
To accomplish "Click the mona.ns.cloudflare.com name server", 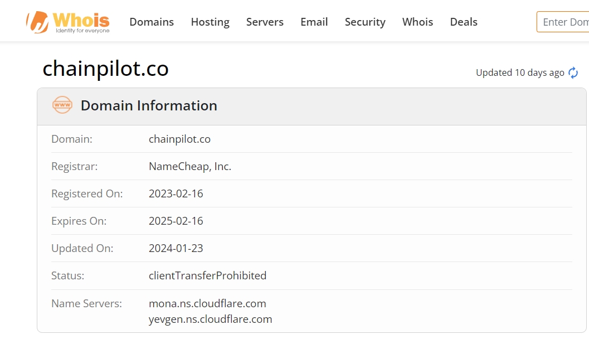I will tap(207, 303).
